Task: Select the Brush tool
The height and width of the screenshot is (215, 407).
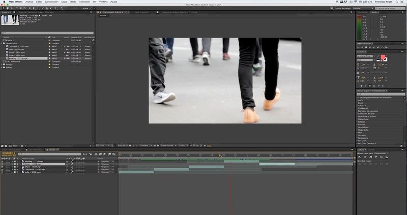Action: 43,8
